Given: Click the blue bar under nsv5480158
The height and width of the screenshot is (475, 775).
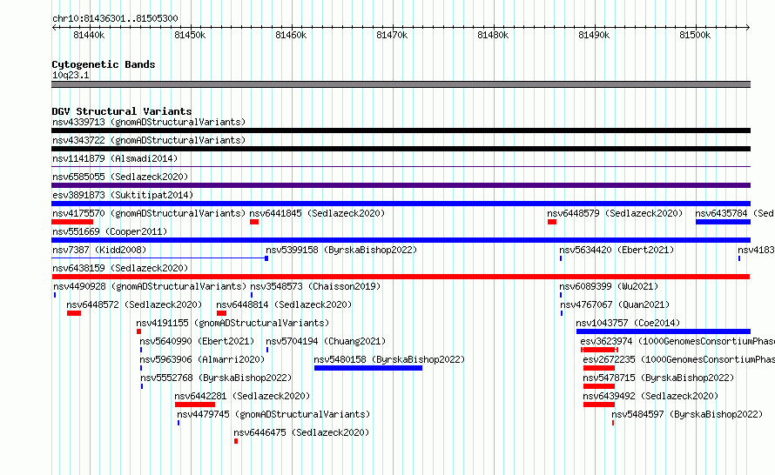Looking at the screenshot, I should pos(368,368).
